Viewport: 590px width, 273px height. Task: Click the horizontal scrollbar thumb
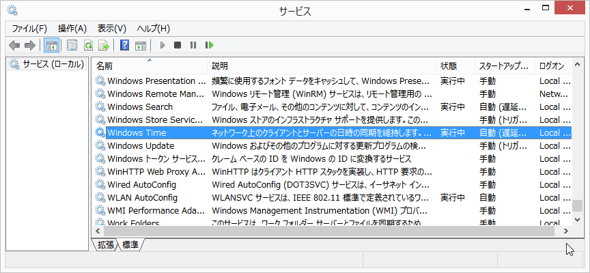click(x=329, y=231)
